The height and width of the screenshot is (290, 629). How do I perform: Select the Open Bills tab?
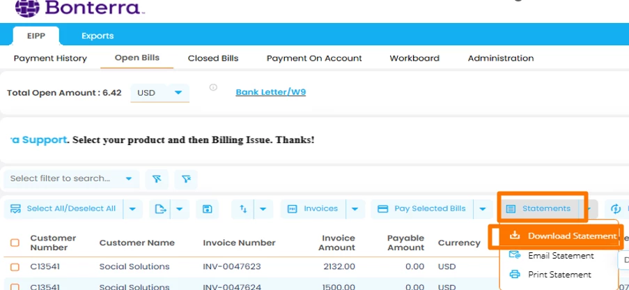(x=137, y=58)
